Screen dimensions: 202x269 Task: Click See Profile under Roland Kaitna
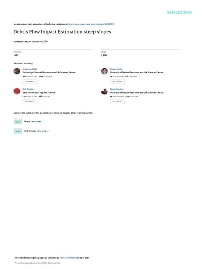[117, 102]
